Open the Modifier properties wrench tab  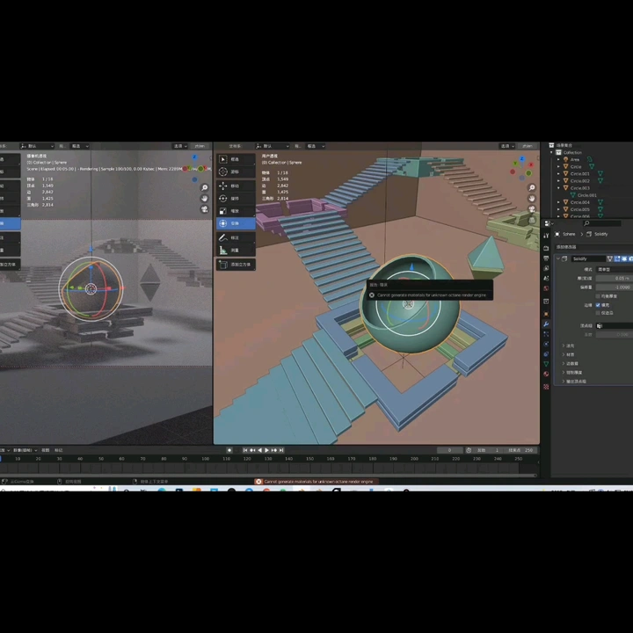click(x=546, y=324)
